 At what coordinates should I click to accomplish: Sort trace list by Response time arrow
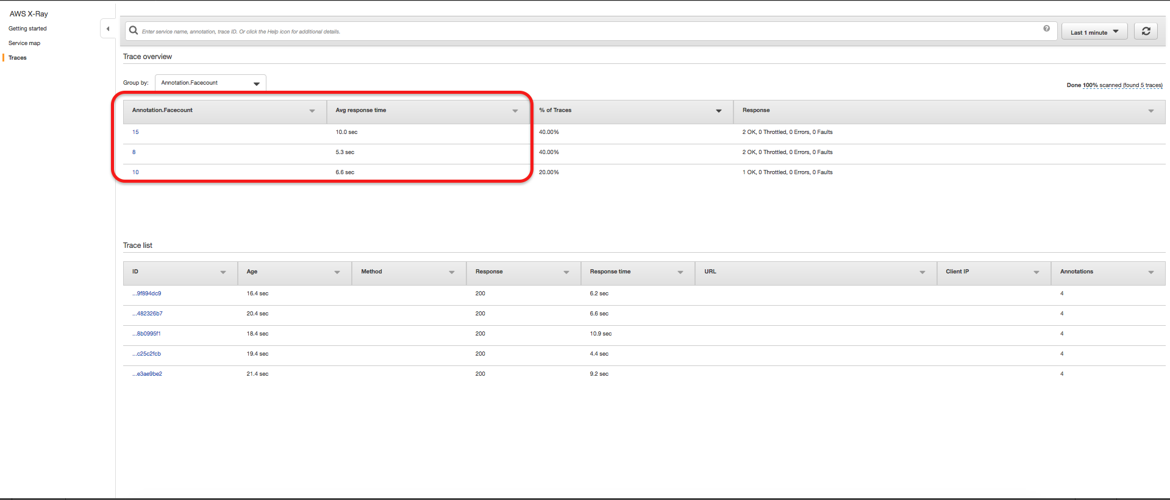[x=680, y=272]
